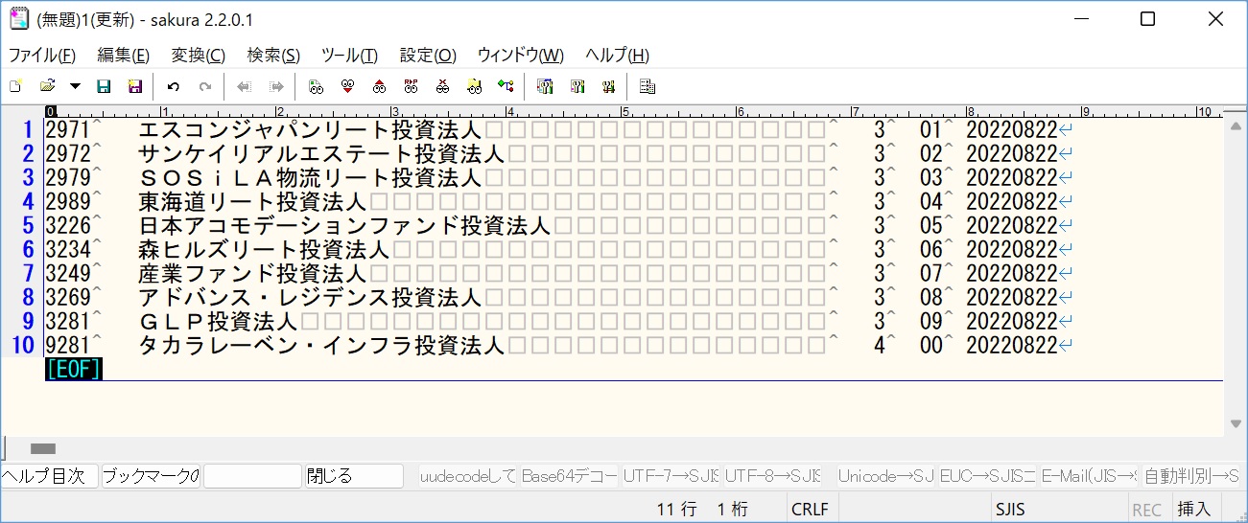Click the Save As purple floppy icon
This screenshot has height=523, width=1248.
coord(135,86)
